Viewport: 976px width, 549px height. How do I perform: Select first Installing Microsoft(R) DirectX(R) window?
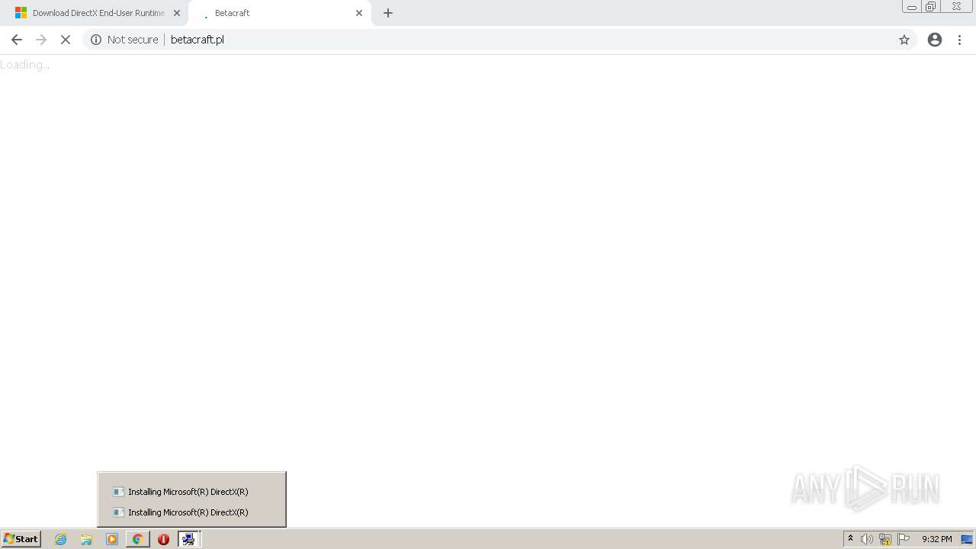tap(191, 492)
